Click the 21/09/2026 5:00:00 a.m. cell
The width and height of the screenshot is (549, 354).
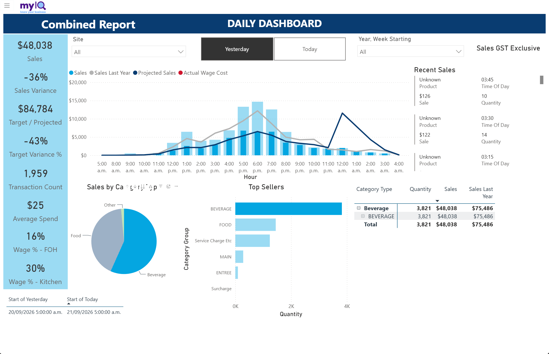click(x=94, y=312)
